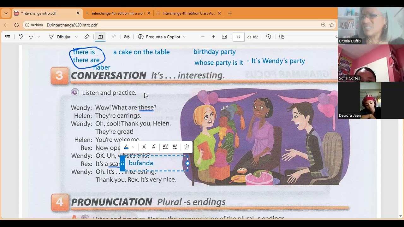Delete the bufanda text box

pyautogui.click(x=187, y=147)
